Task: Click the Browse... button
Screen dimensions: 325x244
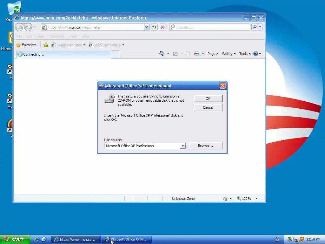Action: coord(205,146)
